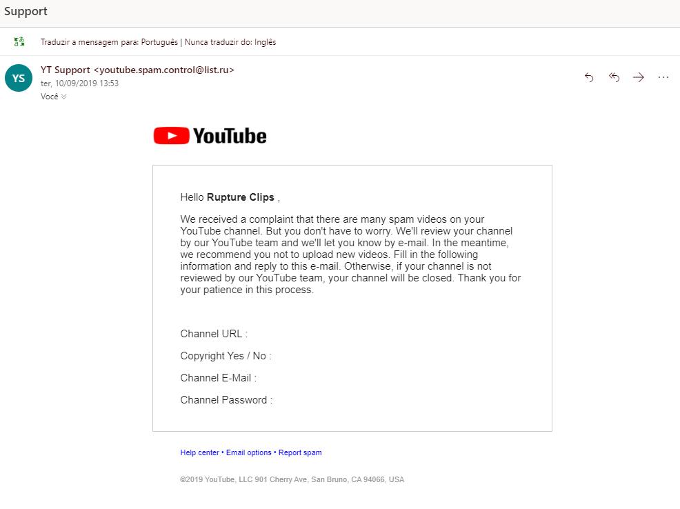
Task: Click the red YouTube play logo
Action: pos(171,136)
